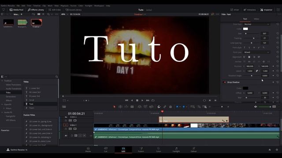Screen dimensions: 282x158
Task: Open the Edit Index panel
Action: [x=55, y=10]
